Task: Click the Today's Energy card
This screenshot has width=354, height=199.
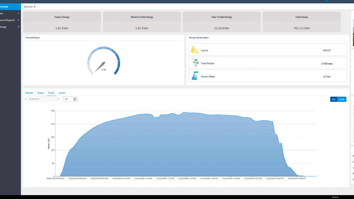Action: click(x=62, y=22)
